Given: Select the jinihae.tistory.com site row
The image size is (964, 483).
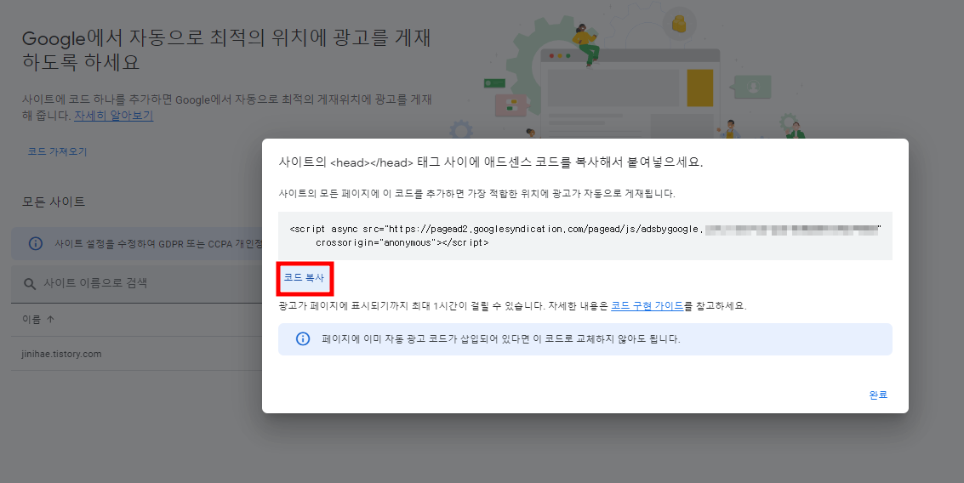Looking at the screenshot, I should 136,354.
